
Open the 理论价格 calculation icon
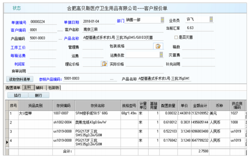pyautogui.click(x=104, y=64)
